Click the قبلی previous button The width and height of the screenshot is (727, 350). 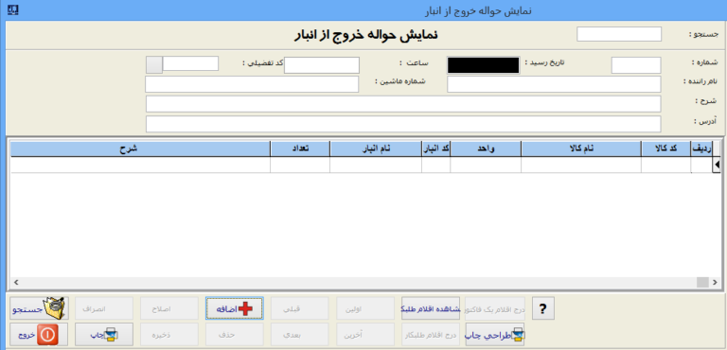(299, 308)
